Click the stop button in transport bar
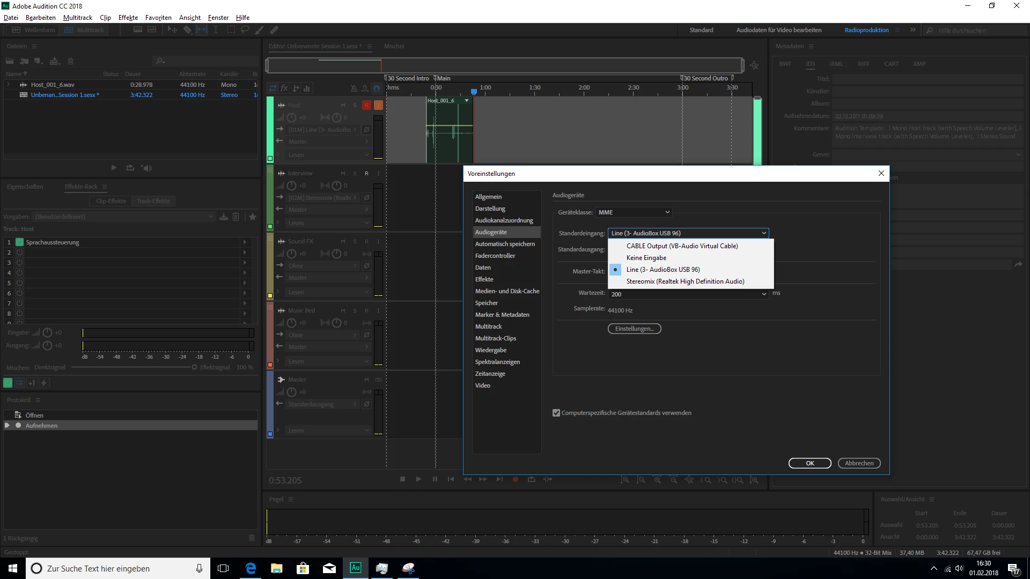 tap(402, 479)
